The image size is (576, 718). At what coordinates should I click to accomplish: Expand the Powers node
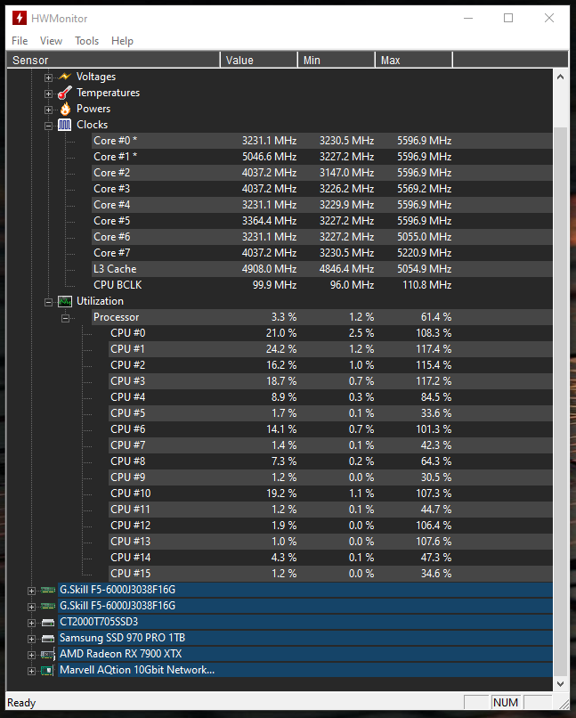pyautogui.click(x=48, y=110)
